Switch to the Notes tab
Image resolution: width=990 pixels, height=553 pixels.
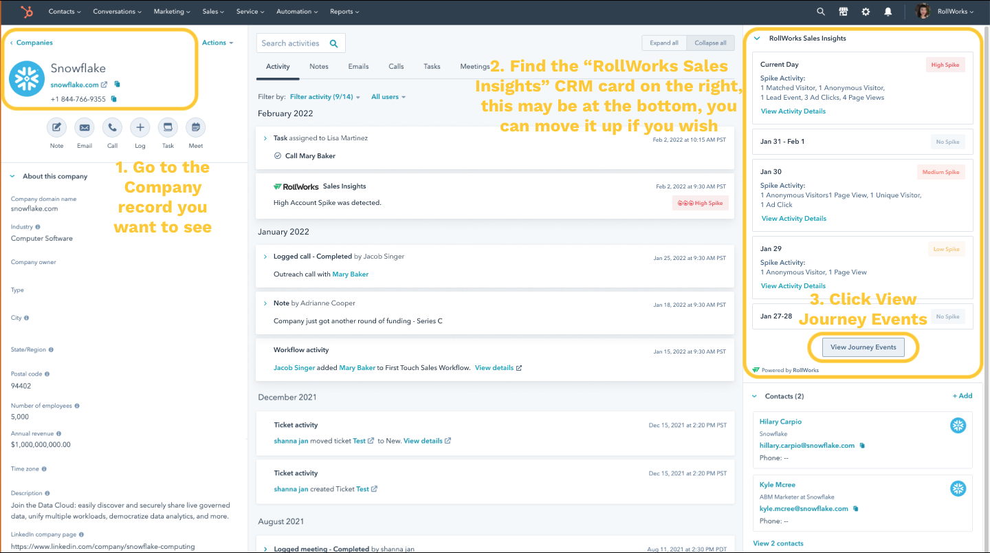coord(319,67)
